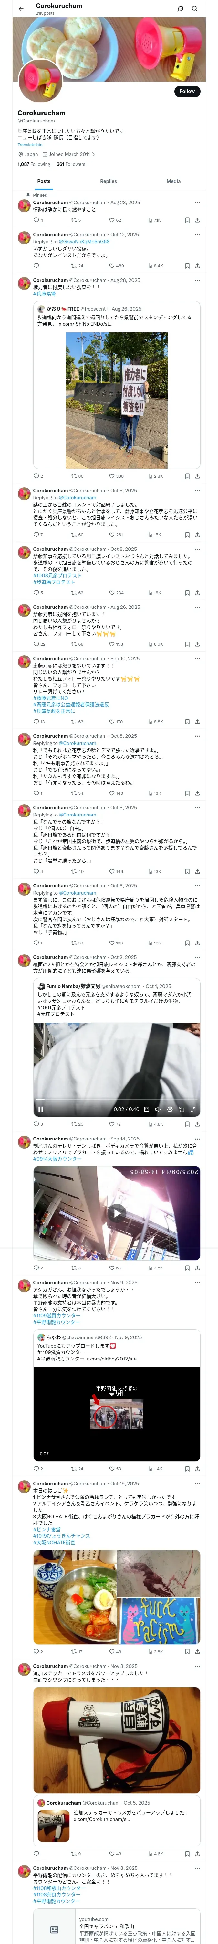The width and height of the screenshot is (218, 1944).
Task: Switch to the Media tab
Action: click(x=174, y=181)
